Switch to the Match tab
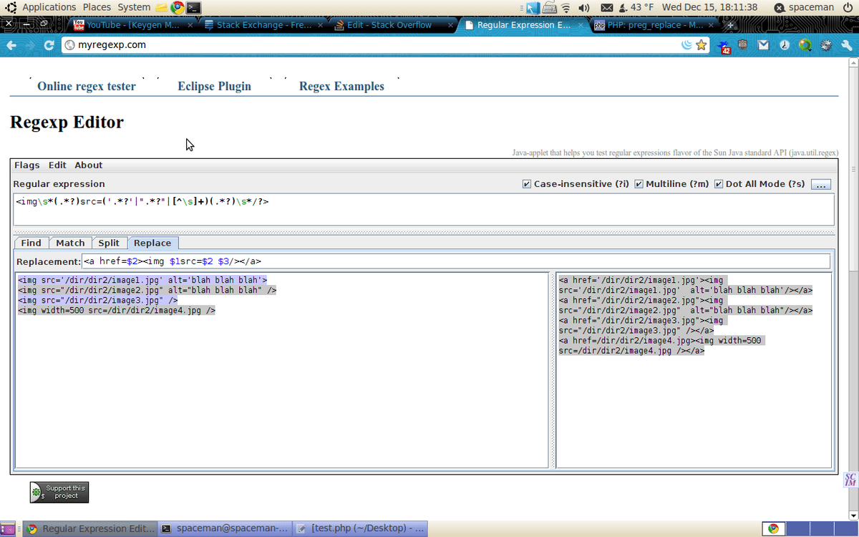Image resolution: width=859 pixels, height=537 pixels. tap(70, 243)
